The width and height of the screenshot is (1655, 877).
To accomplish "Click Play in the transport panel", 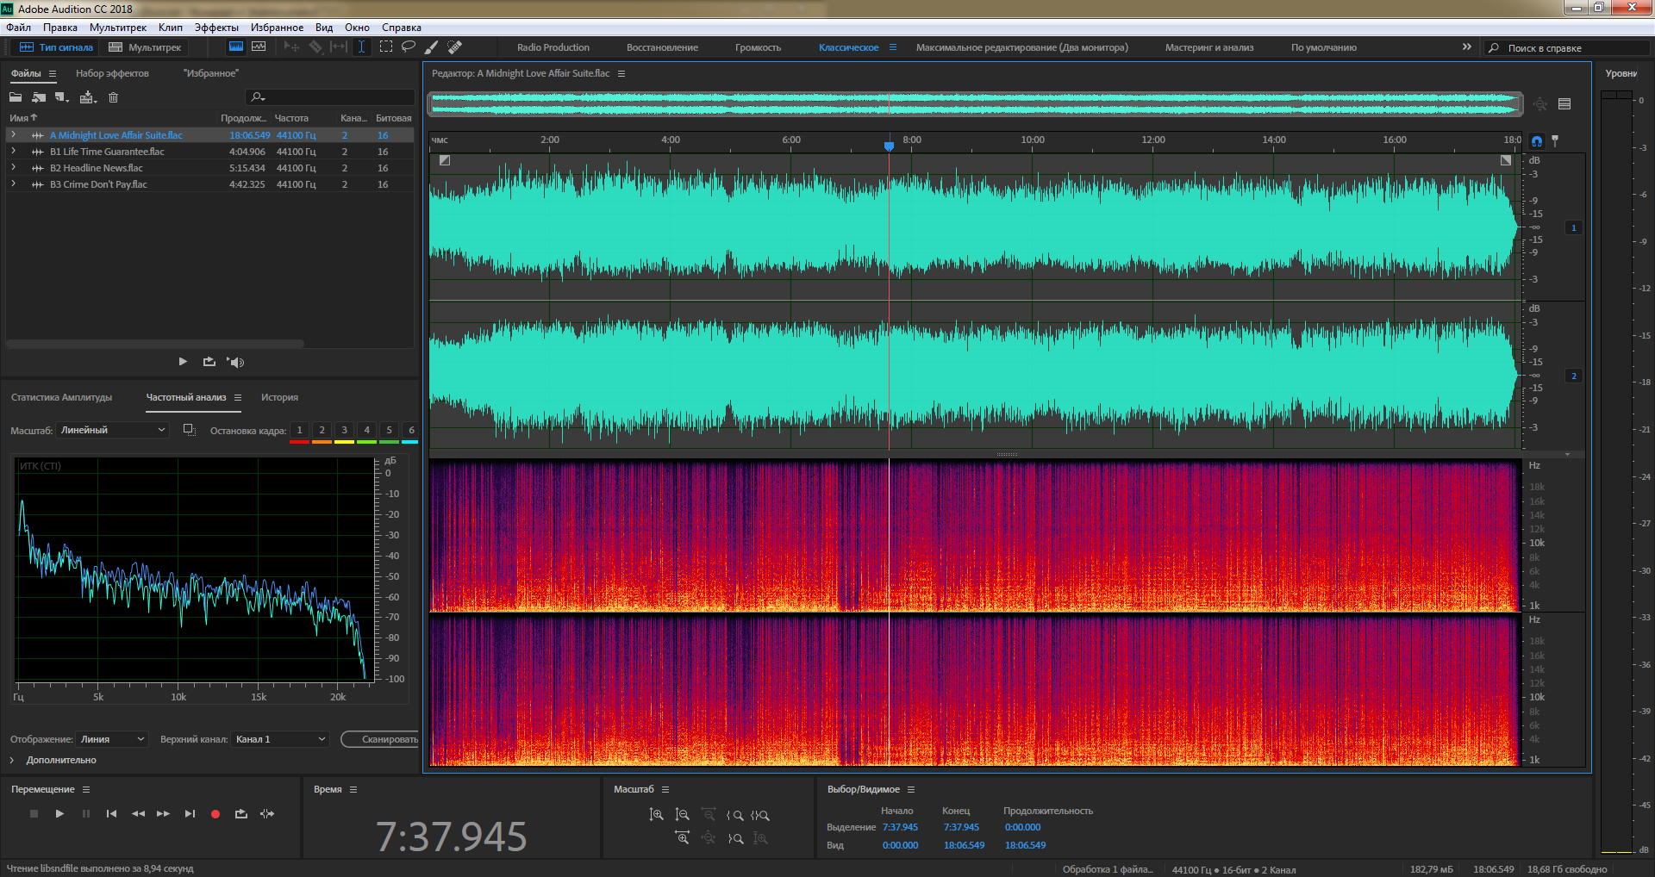I will click(x=59, y=814).
